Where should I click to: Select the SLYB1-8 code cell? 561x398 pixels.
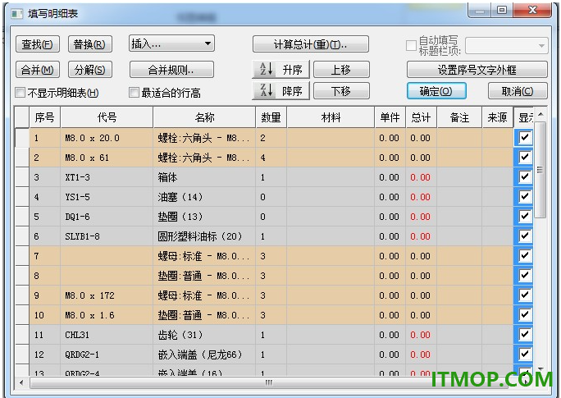pos(107,236)
